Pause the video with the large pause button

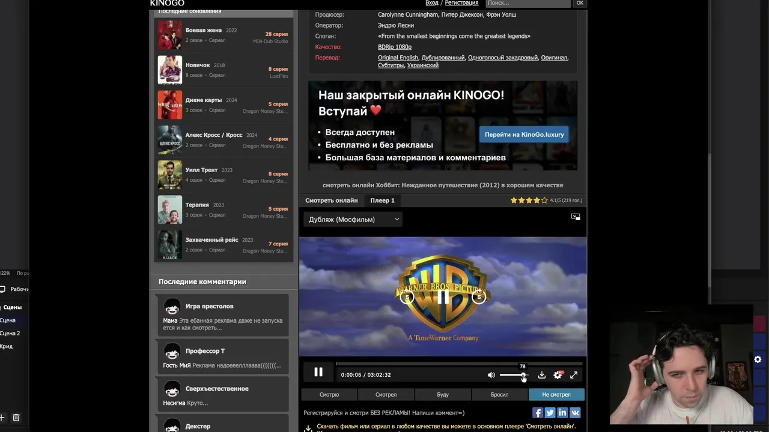point(318,372)
